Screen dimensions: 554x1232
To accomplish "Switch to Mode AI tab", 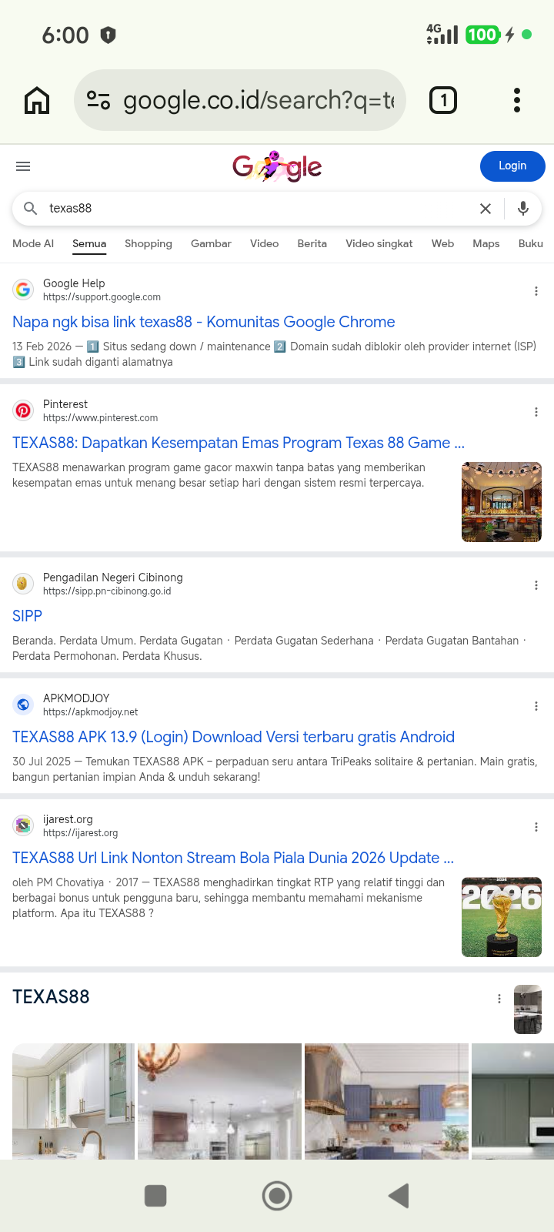I will (x=33, y=243).
